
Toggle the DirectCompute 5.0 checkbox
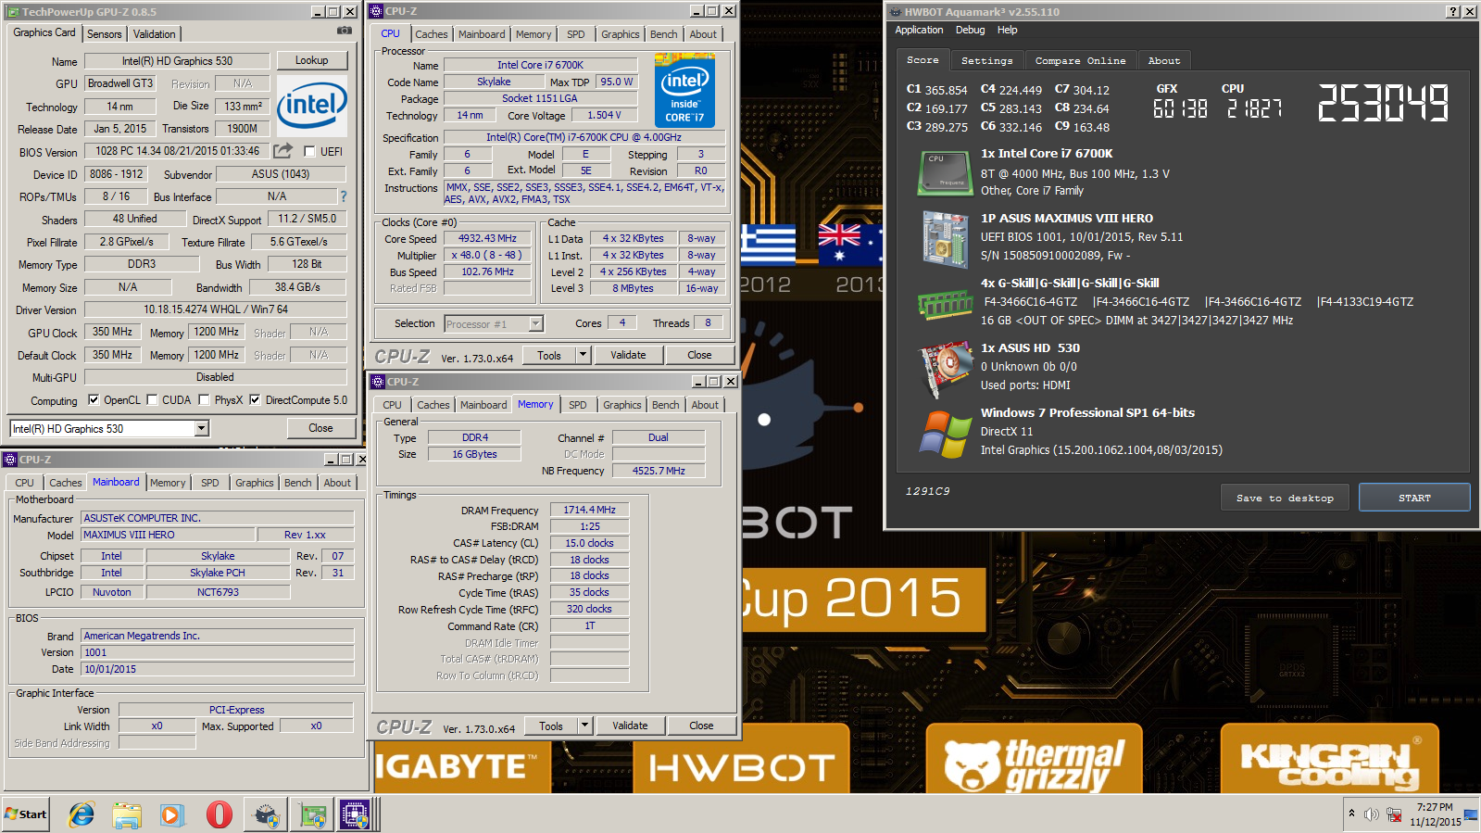point(255,400)
